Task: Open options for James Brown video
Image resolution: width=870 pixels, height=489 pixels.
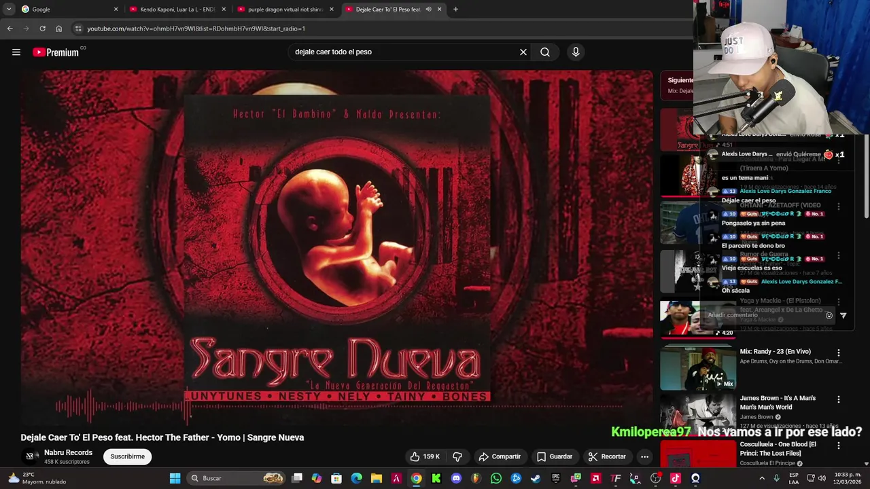Action: [839, 399]
